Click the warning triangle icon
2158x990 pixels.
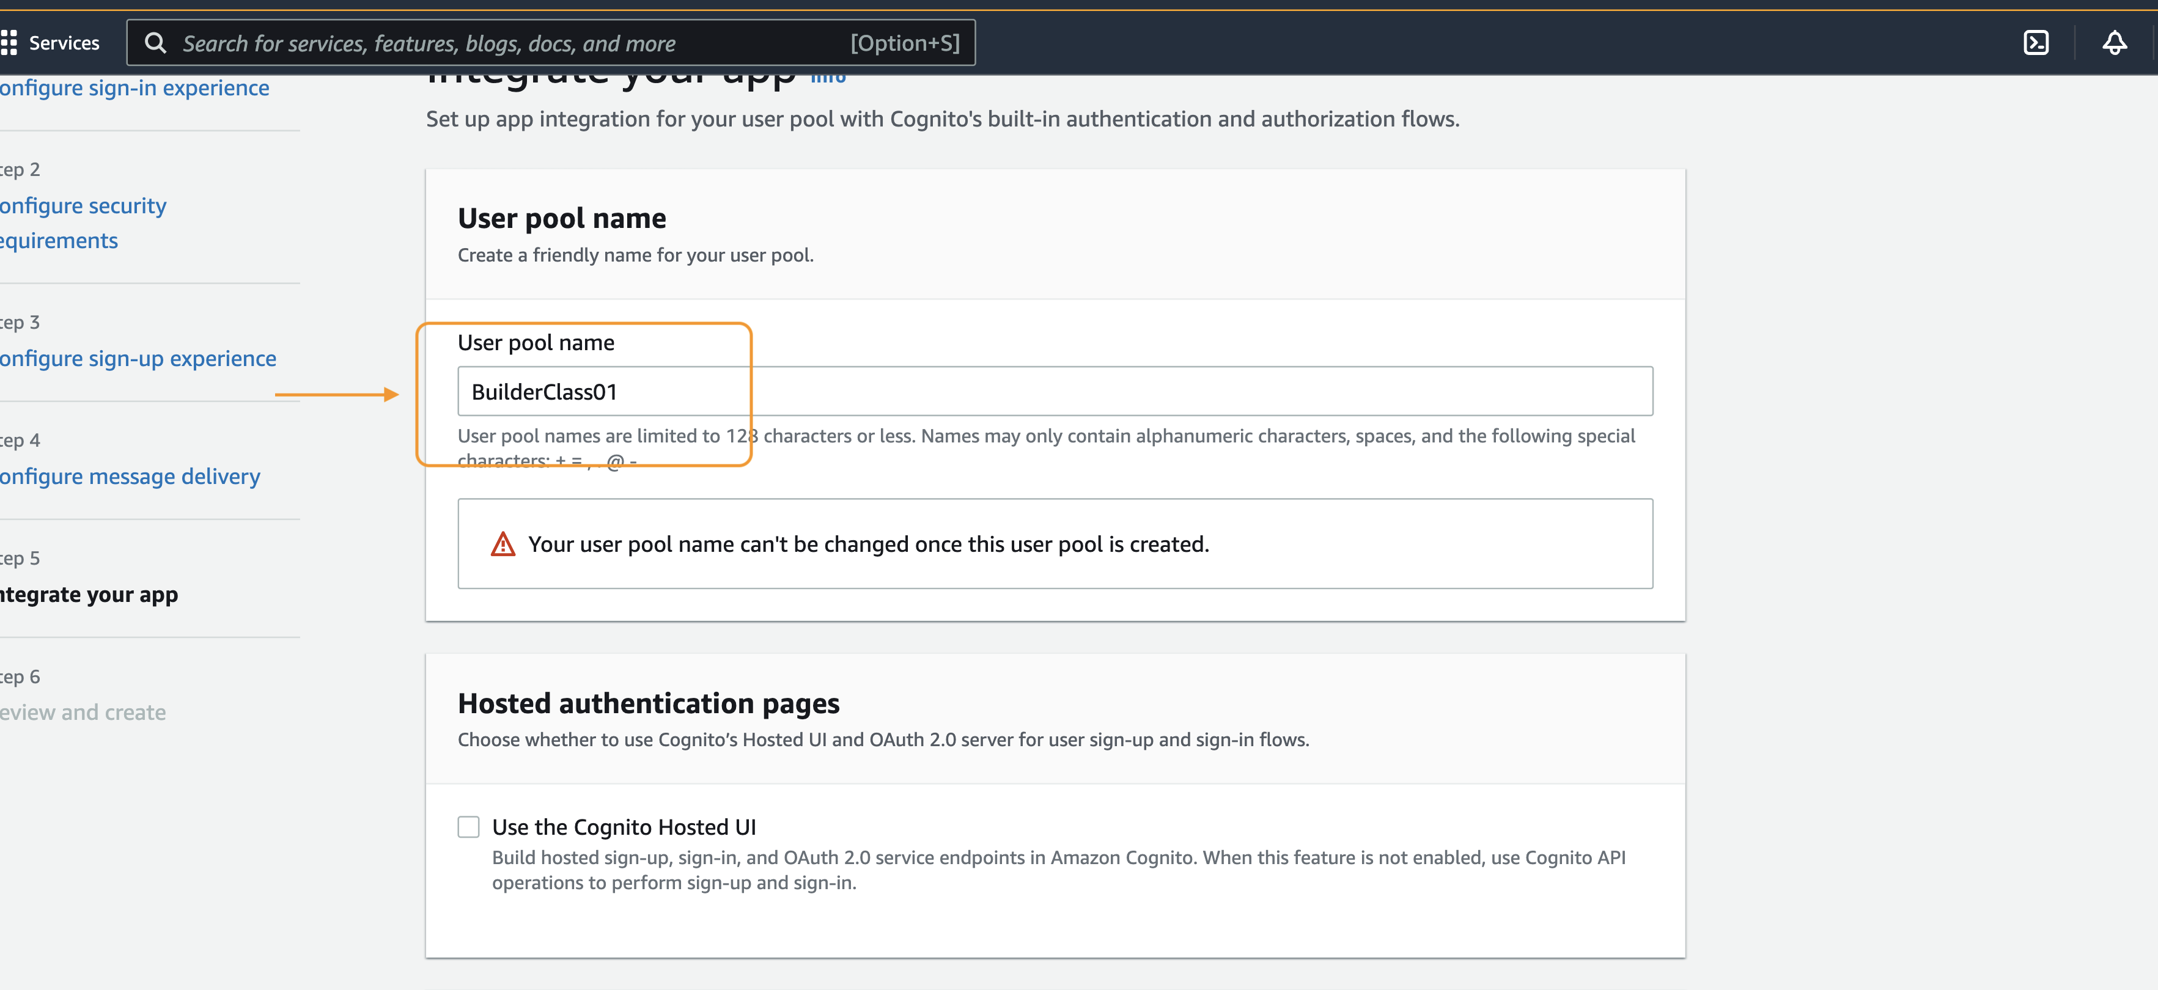click(503, 544)
